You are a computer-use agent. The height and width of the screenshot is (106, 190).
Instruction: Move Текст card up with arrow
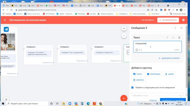click(x=167, y=37)
